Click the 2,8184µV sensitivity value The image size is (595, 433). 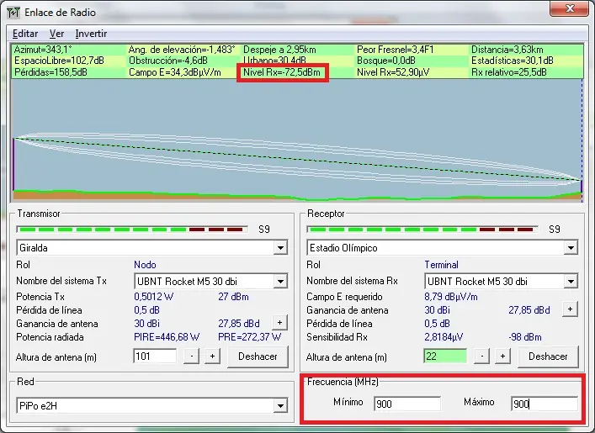(x=444, y=337)
